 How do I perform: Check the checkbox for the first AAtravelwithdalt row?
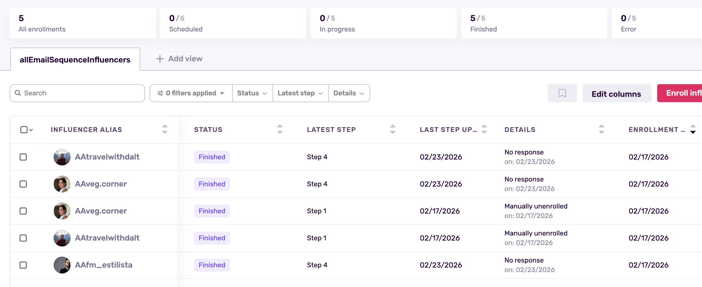23,157
